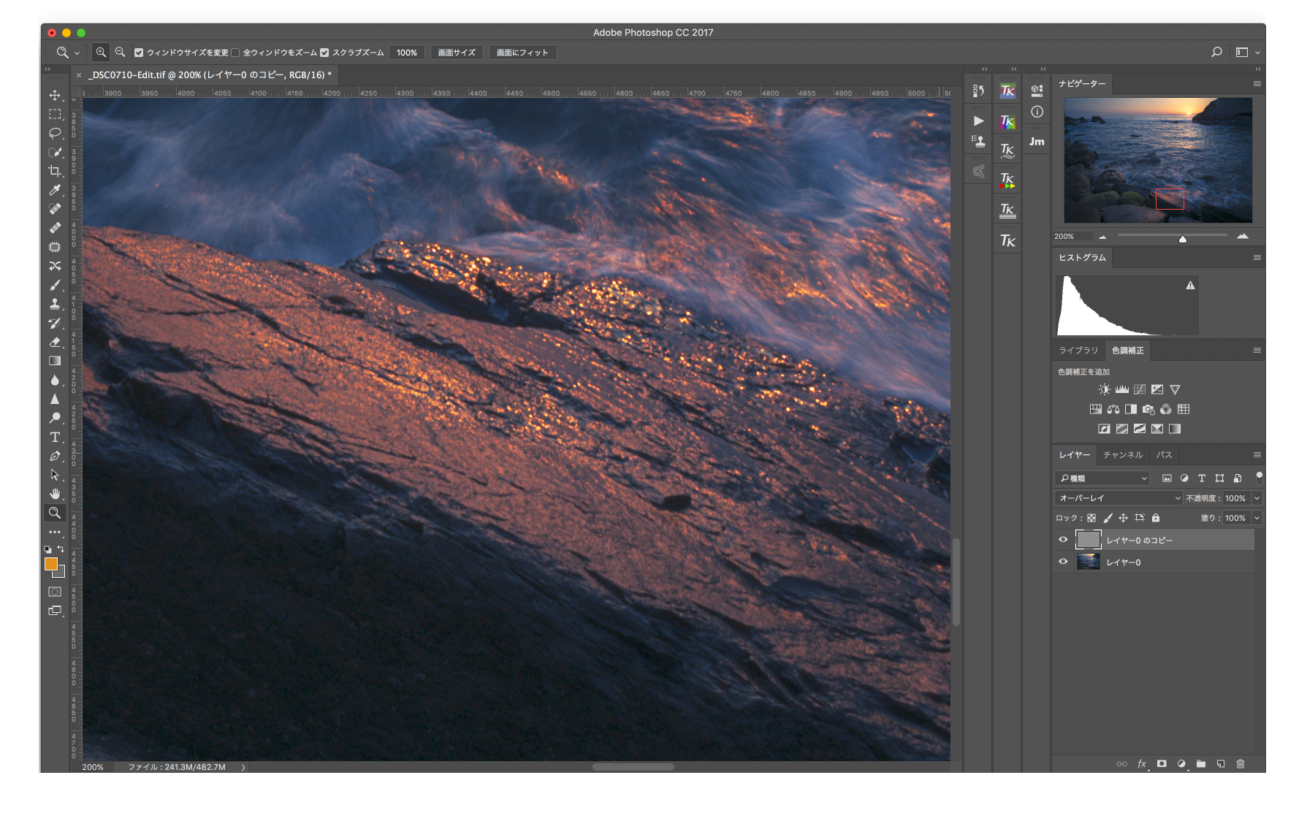Click the Zoom Out magnifier option

pos(121,53)
